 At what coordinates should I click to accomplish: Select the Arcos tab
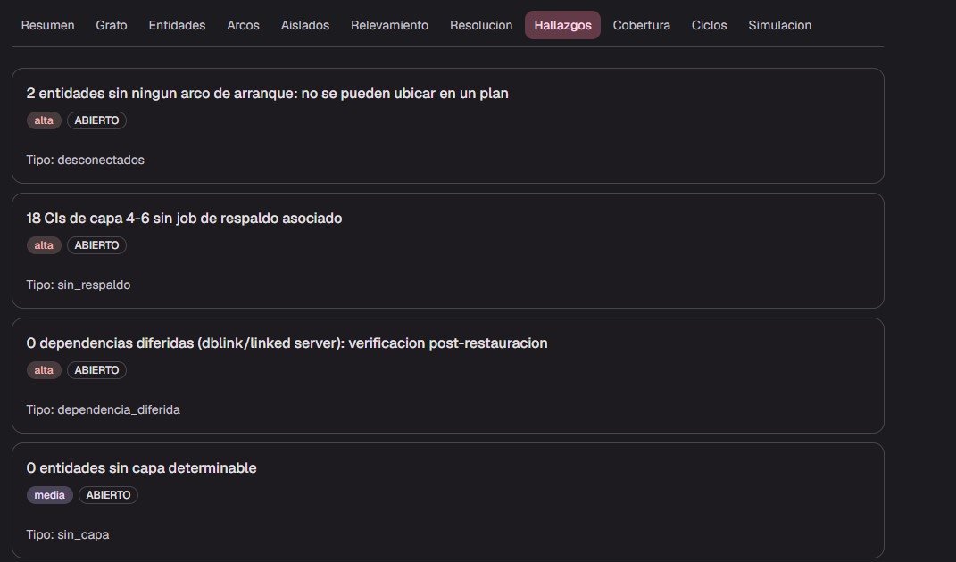coord(244,25)
